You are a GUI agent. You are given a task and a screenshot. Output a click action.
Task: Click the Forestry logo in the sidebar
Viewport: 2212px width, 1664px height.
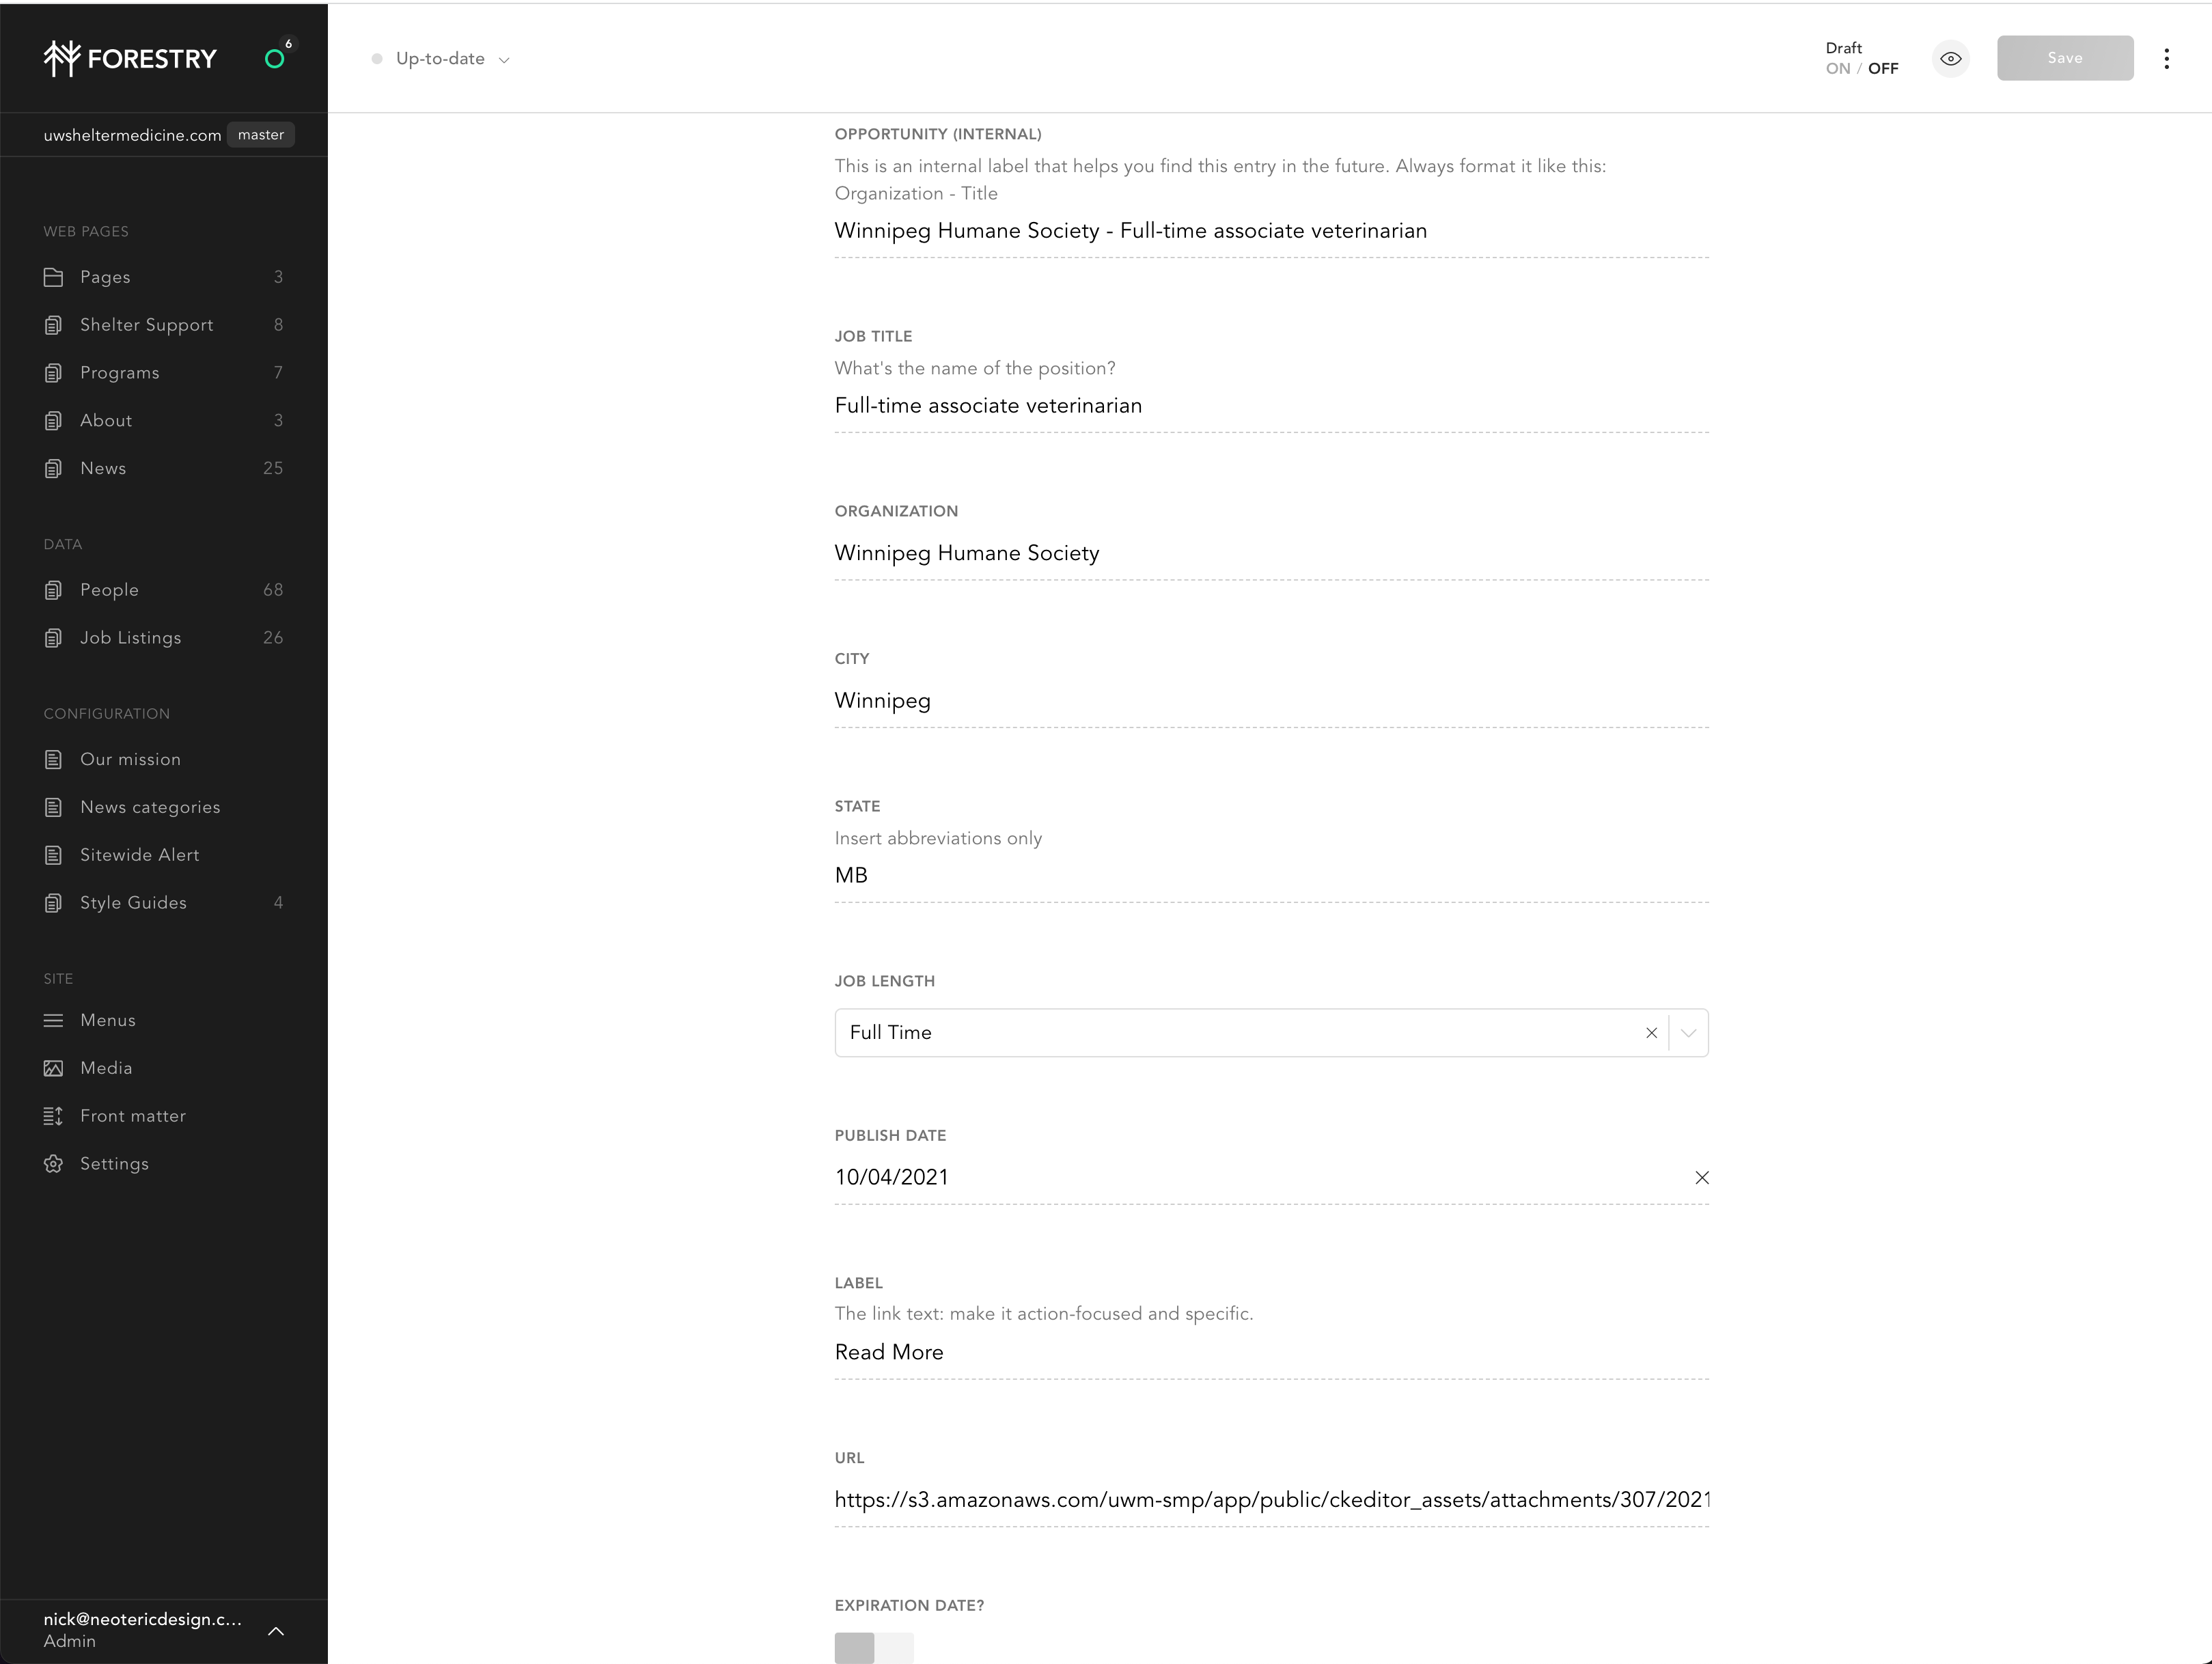pos(130,58)
